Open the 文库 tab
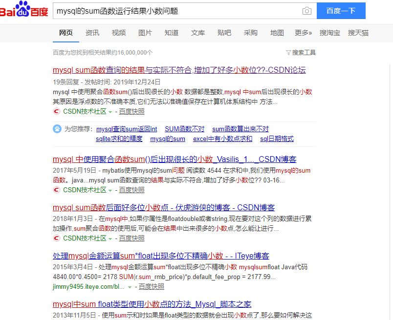The image size is (393, 320). pos(198,33)
